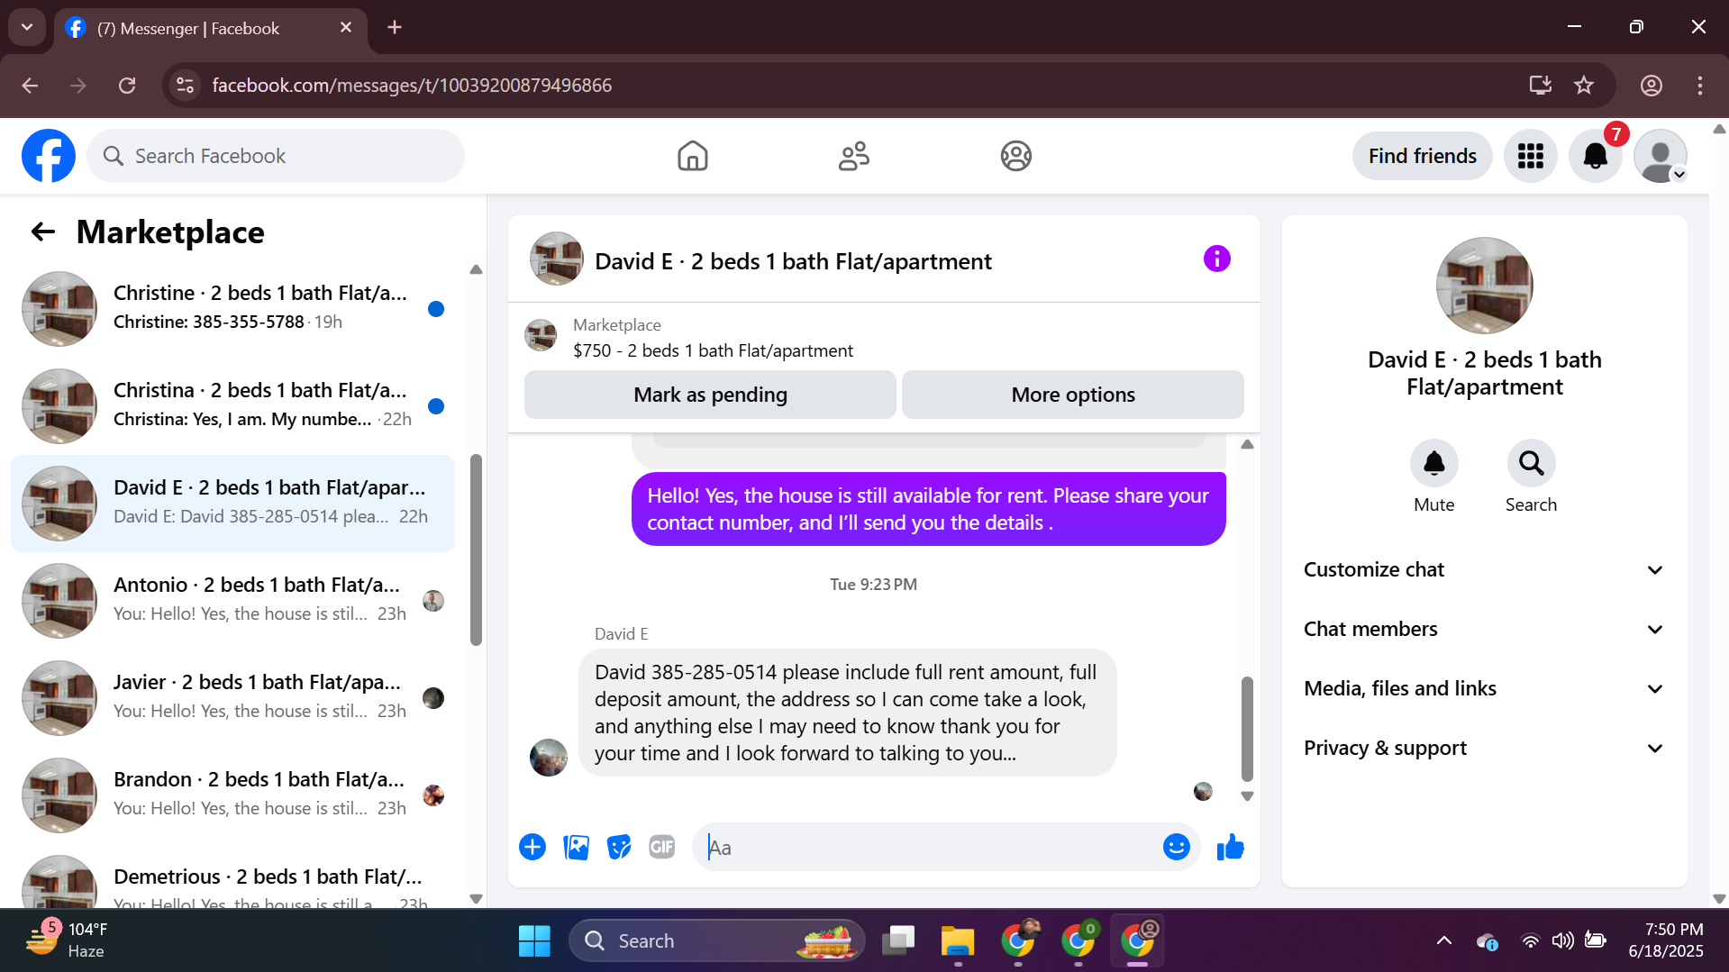Click the conversation list scrollbar
The image size is (1729, 972).
476,550
